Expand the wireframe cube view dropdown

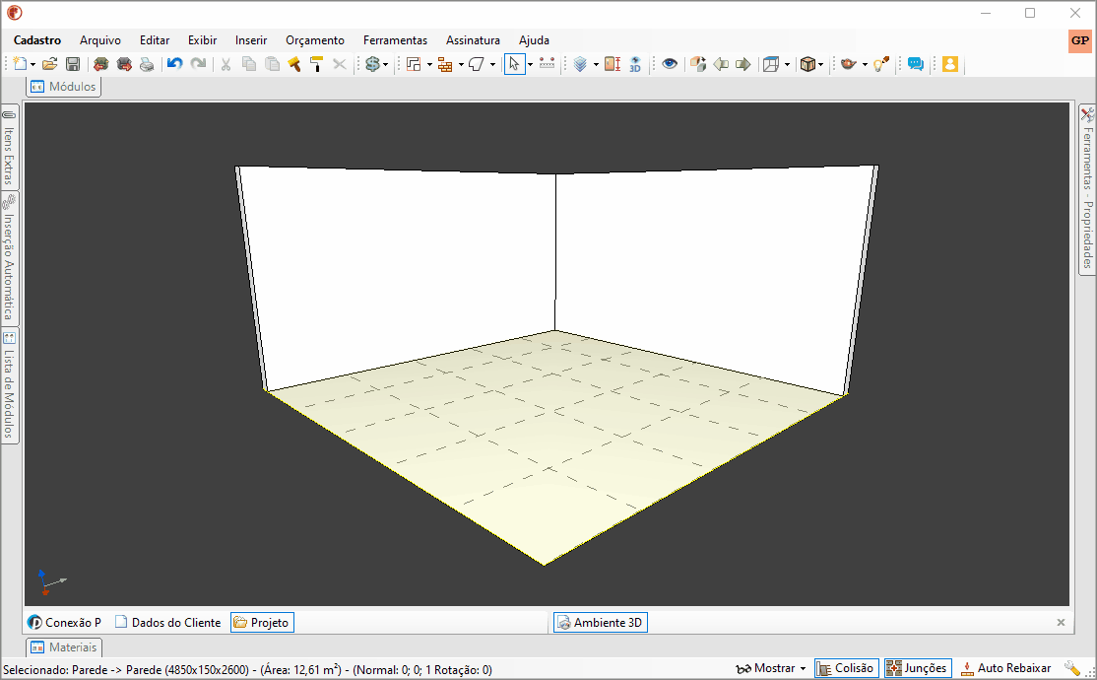[787, 65]
